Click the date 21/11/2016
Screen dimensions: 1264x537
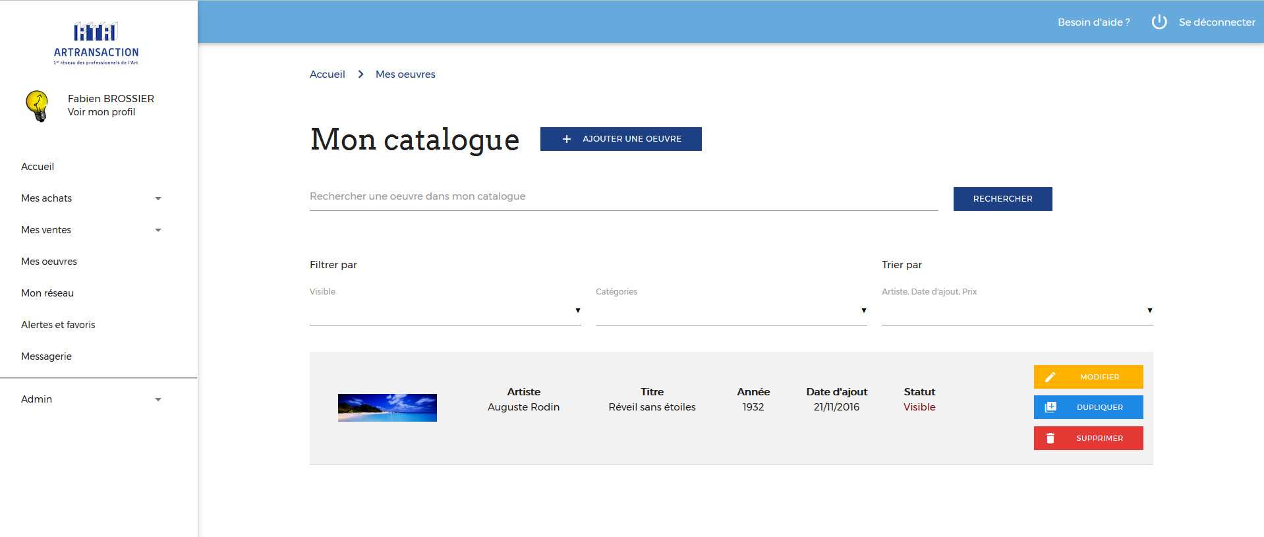coord(836,407)
